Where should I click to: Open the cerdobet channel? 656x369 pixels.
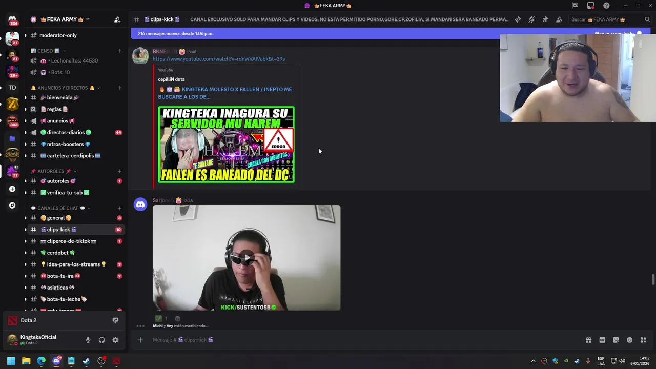pos(75,253)
